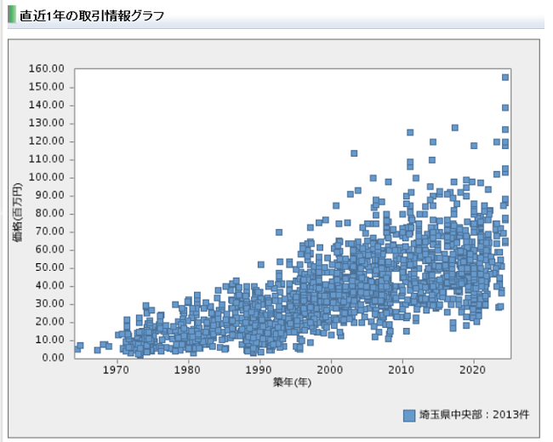Select the data point near 118 around 2020
553x442 pixels.
coord(474,146)
